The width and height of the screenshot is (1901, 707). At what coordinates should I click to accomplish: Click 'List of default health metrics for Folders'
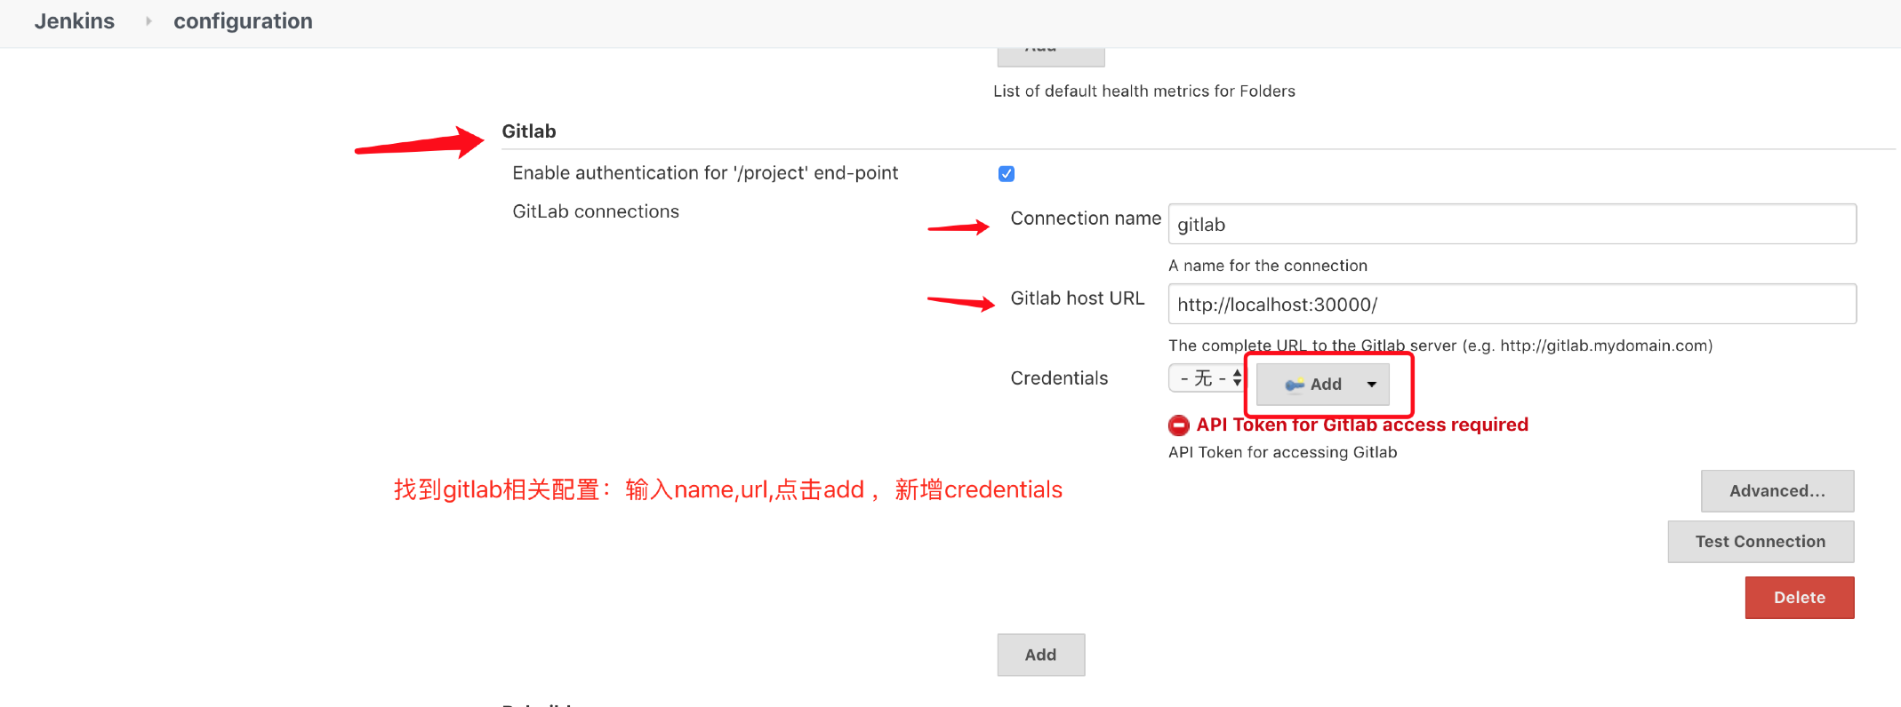point(1144,91)
